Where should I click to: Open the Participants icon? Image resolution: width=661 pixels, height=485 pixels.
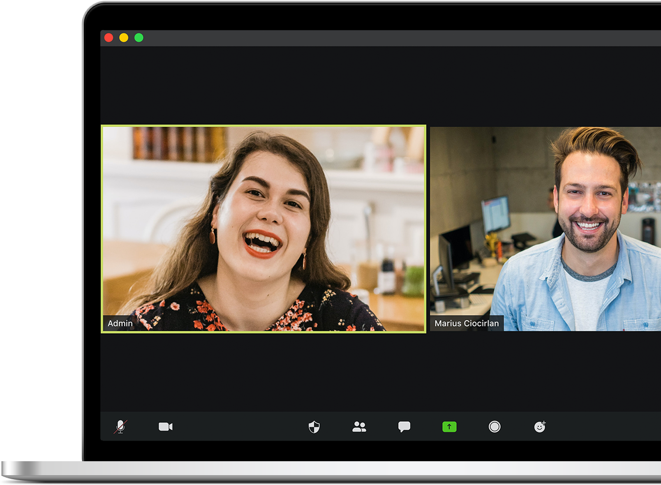(359, 427)
